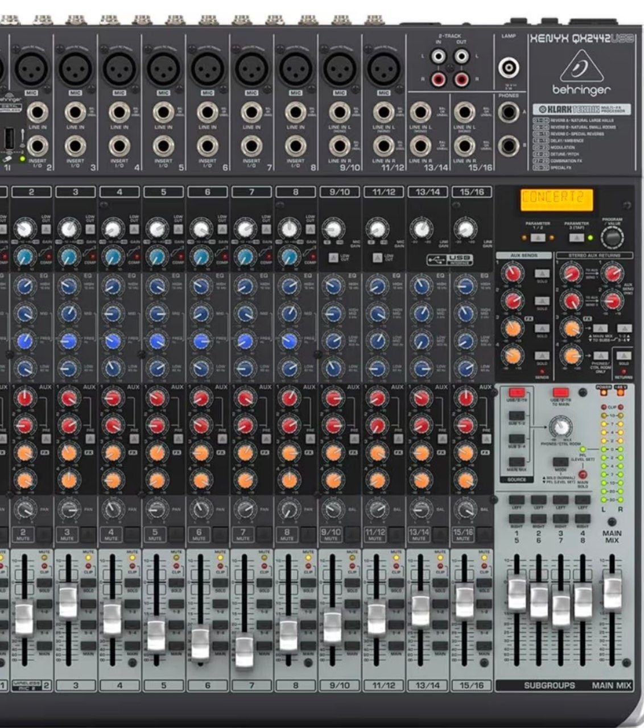Click the red 2-TRACK OUT right RCA jack
The width and height of the screenshot is (644, 728).
[461, 78]
